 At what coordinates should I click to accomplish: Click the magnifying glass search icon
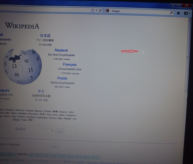click(171, 13)
